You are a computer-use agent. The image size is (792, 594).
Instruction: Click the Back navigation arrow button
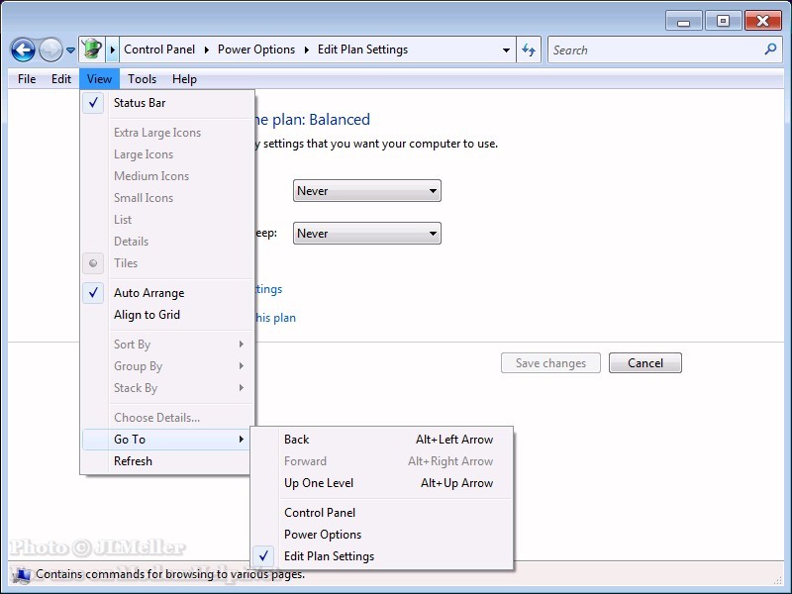(23, 49)
